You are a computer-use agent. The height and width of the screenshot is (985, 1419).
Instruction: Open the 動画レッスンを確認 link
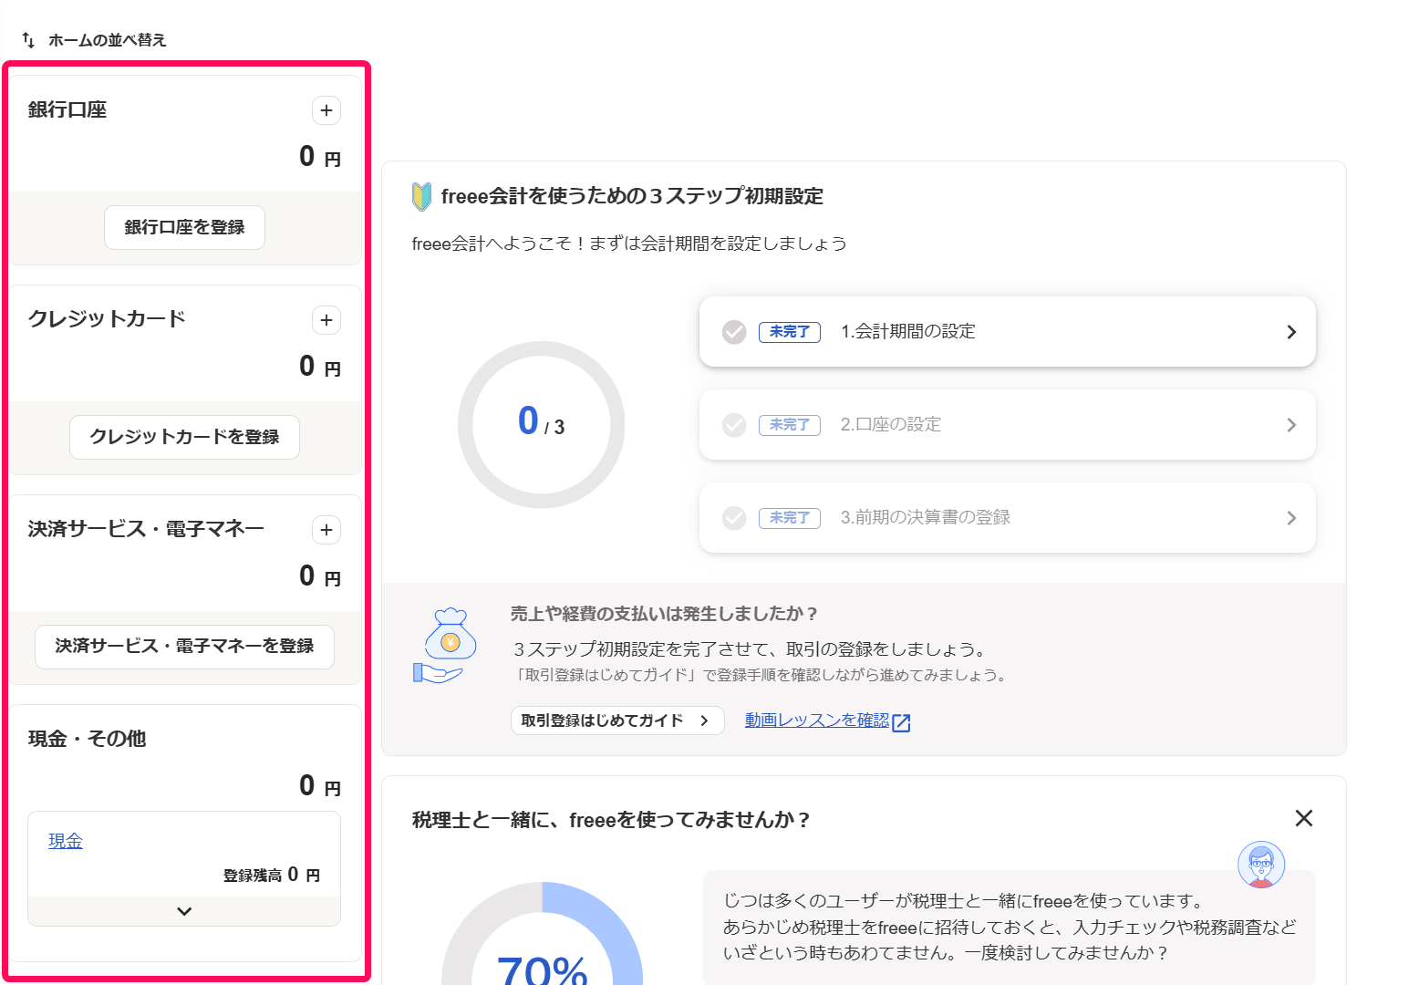click(817, 721)
